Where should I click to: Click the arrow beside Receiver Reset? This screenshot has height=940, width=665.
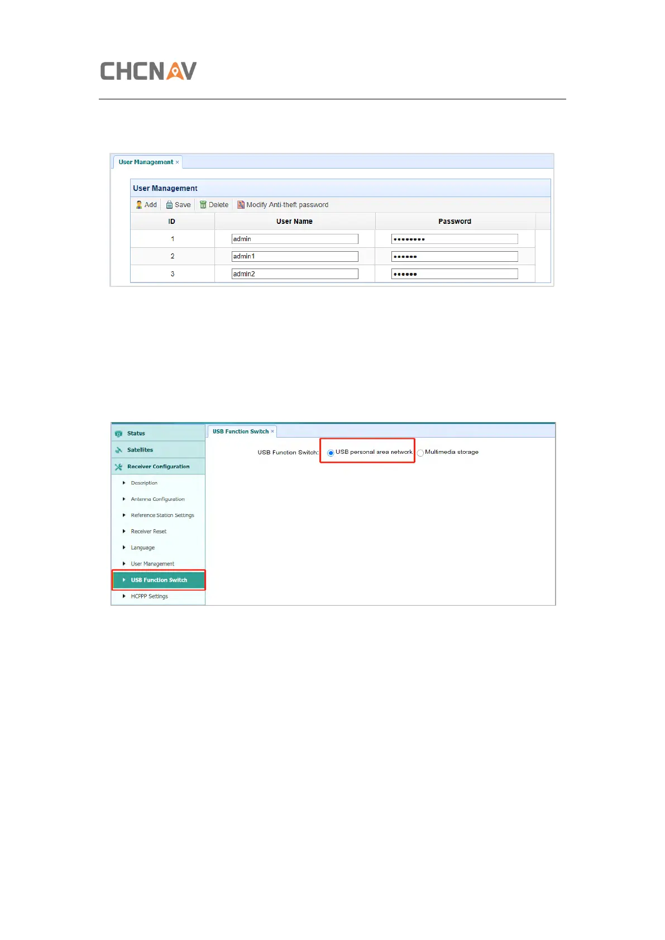[x=124, y=531]
